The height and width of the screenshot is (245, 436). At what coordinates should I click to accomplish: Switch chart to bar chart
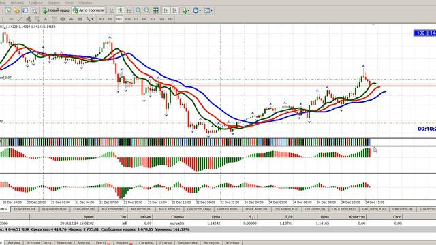pyautogui.click(x=111, y=11)
